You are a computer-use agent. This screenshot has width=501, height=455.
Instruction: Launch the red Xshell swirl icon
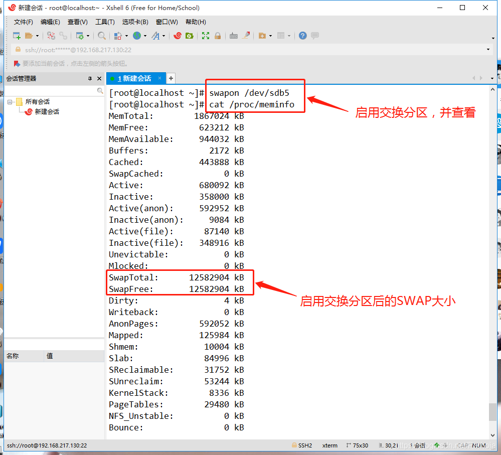pos(178,36)
